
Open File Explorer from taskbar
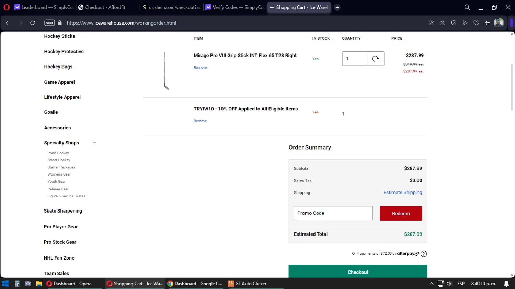coord(39,284)
